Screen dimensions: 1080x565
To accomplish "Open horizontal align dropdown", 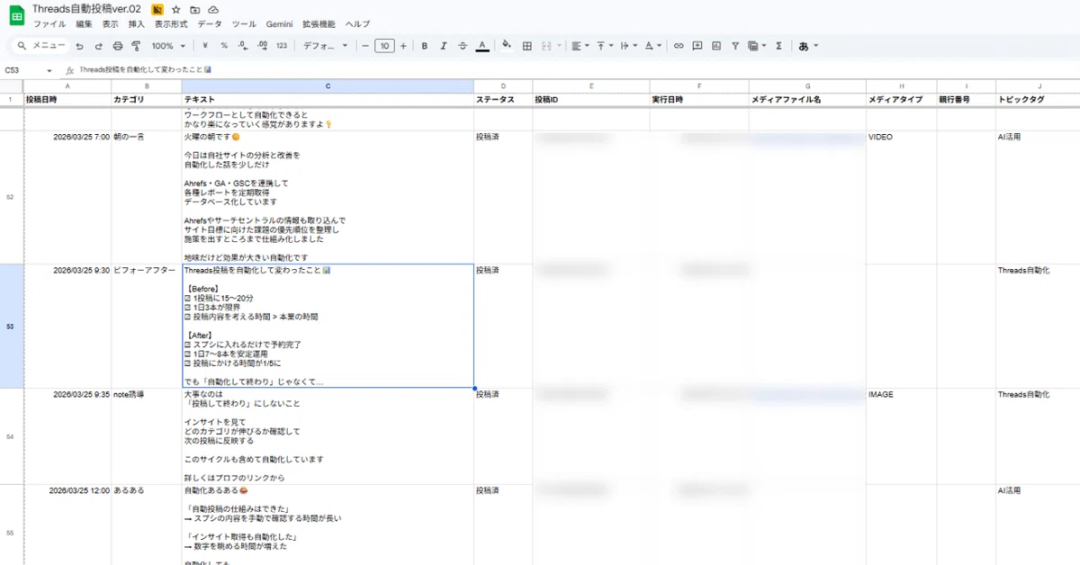I will coord(580,46).
